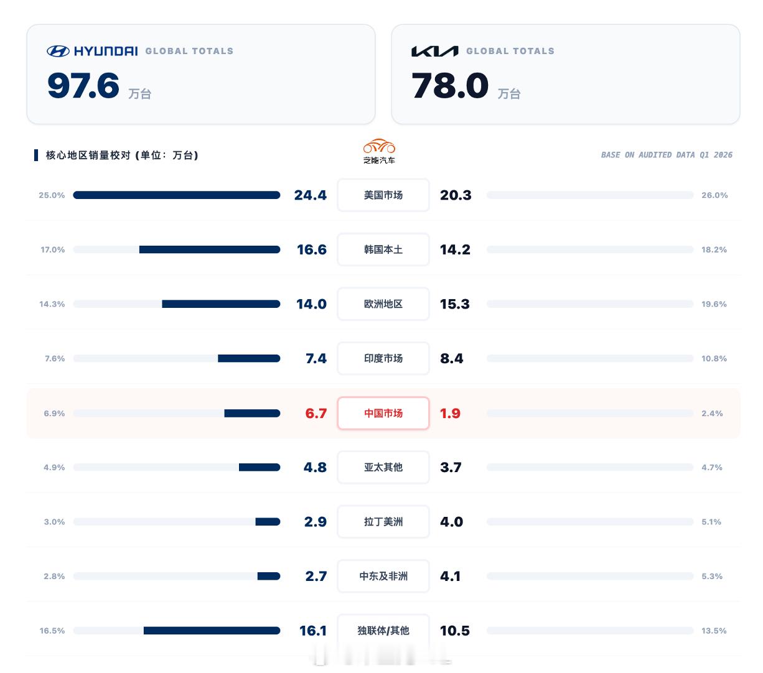Click the 2.4% share in the China row
The image size is (763, 673).
click(712, 413)
